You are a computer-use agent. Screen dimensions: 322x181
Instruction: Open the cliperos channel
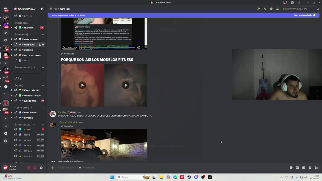pyautogui.click(x=28, y=50)
